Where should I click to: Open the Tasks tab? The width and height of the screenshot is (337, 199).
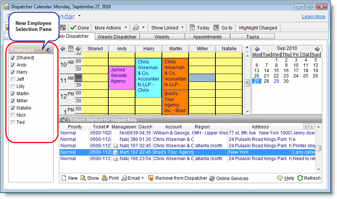point(252,37)
